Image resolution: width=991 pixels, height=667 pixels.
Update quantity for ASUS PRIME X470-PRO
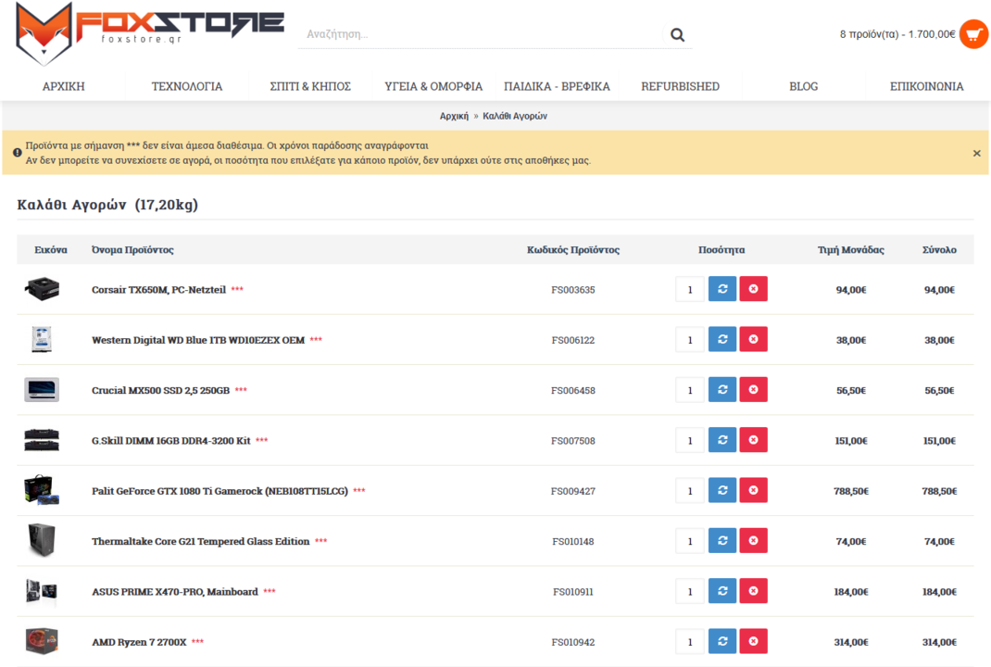tap(721, 591)
